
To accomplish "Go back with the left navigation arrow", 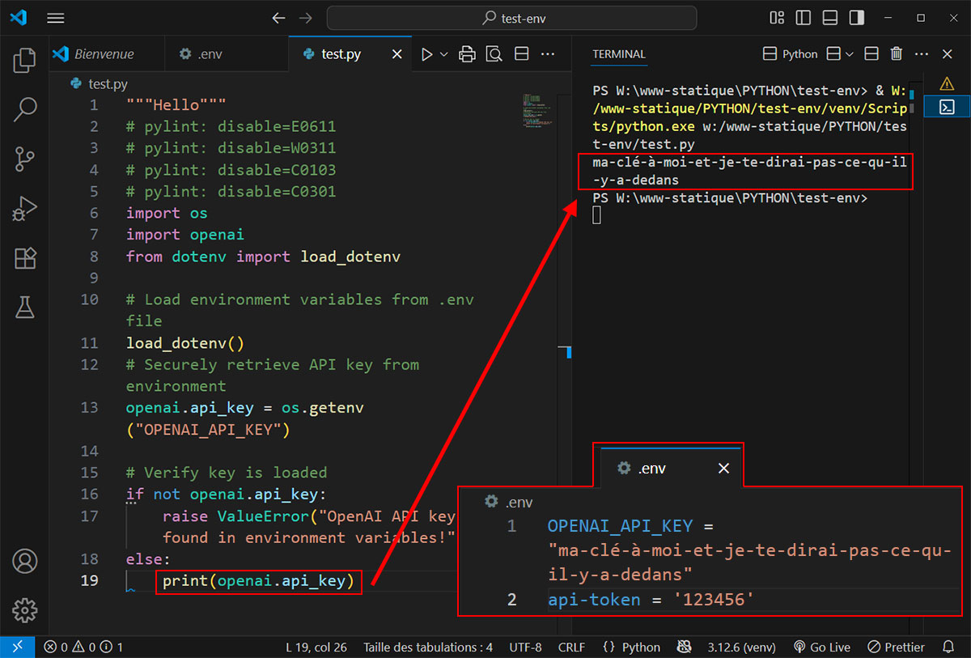I will [278, 18].
